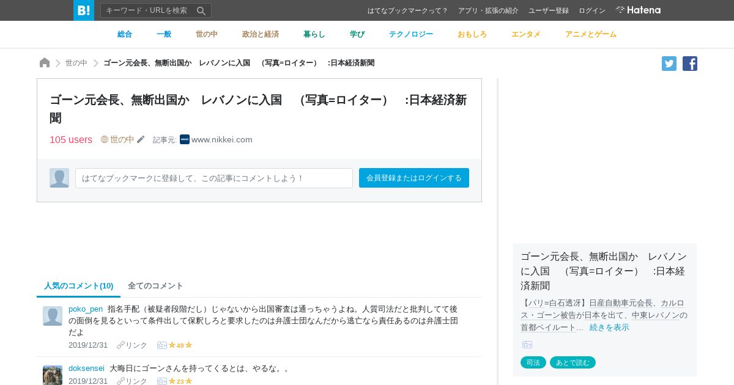Click the ユーザー登録 link
This screenshot has width=734, height=385.
click(549, 10)
